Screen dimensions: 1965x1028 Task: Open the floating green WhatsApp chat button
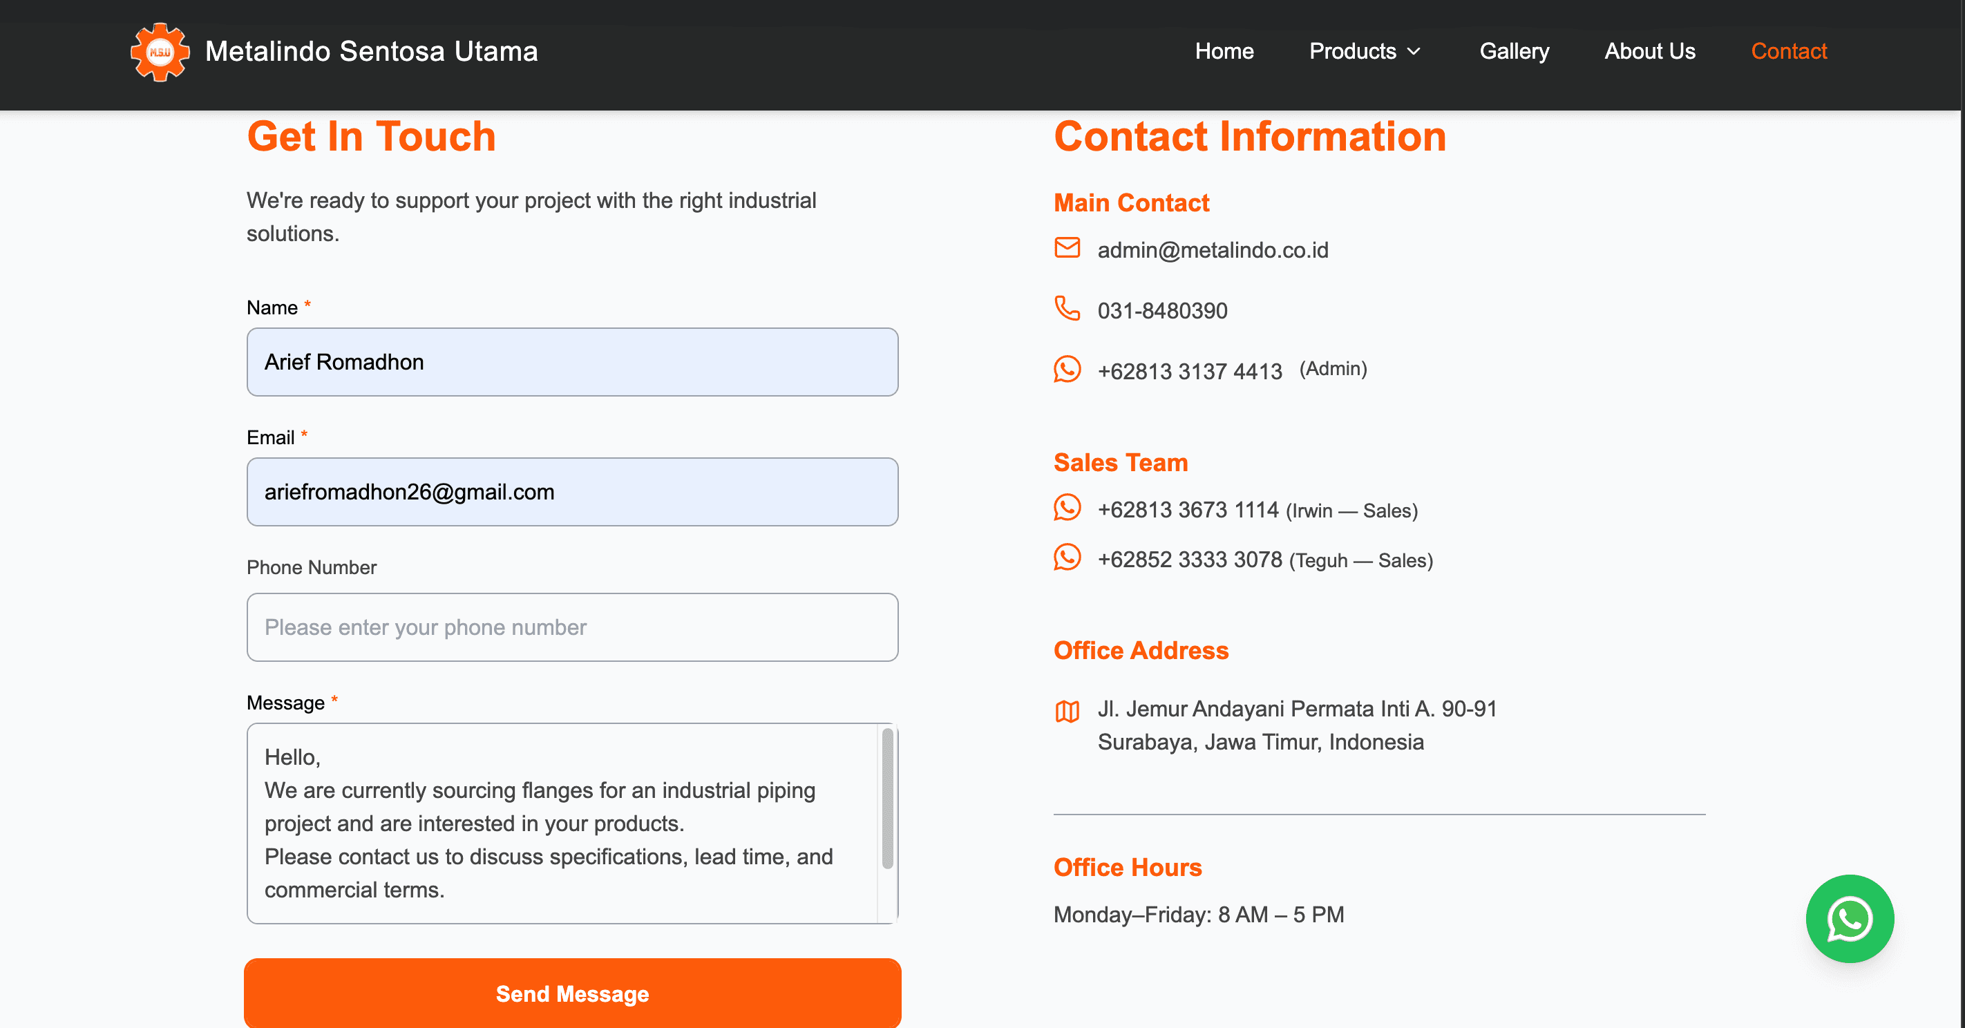1849,918
